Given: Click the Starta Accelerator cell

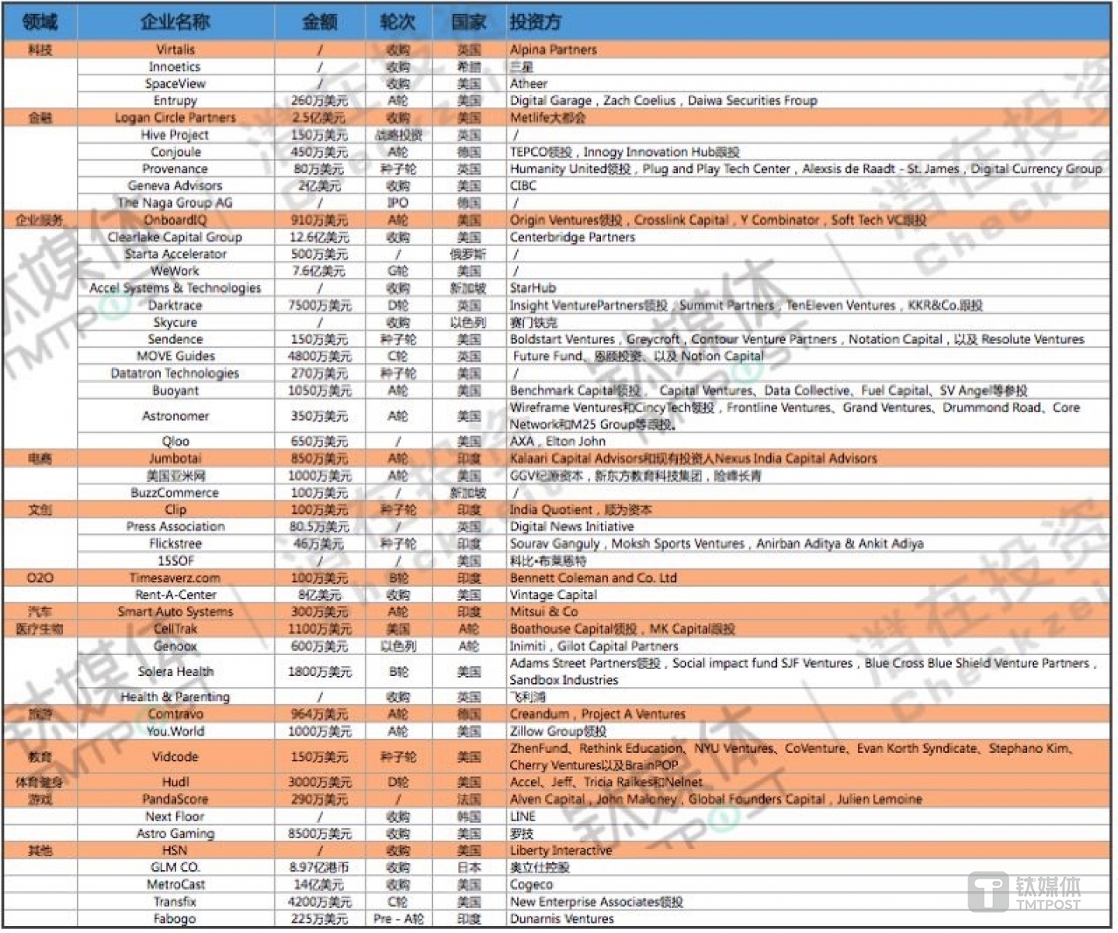Looking at the screenshot, I should tap(175, 255).
